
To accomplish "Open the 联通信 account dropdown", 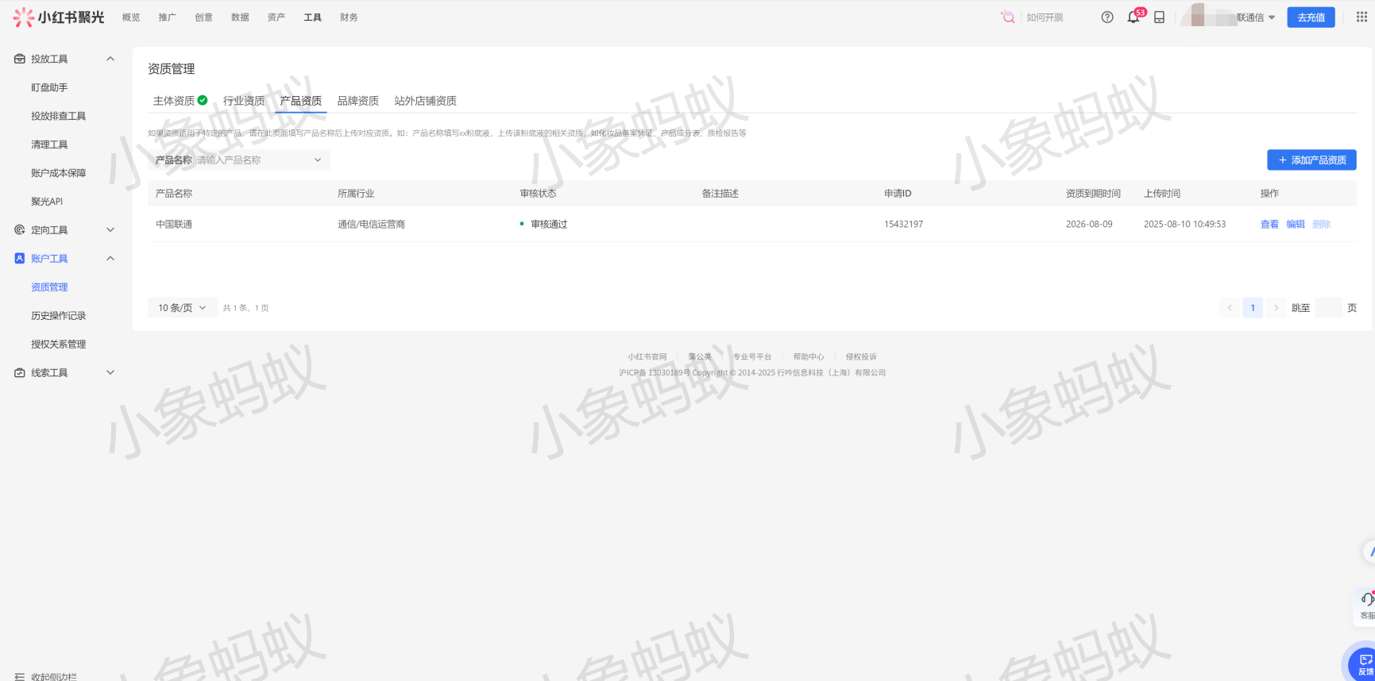I will [1256, 17].
